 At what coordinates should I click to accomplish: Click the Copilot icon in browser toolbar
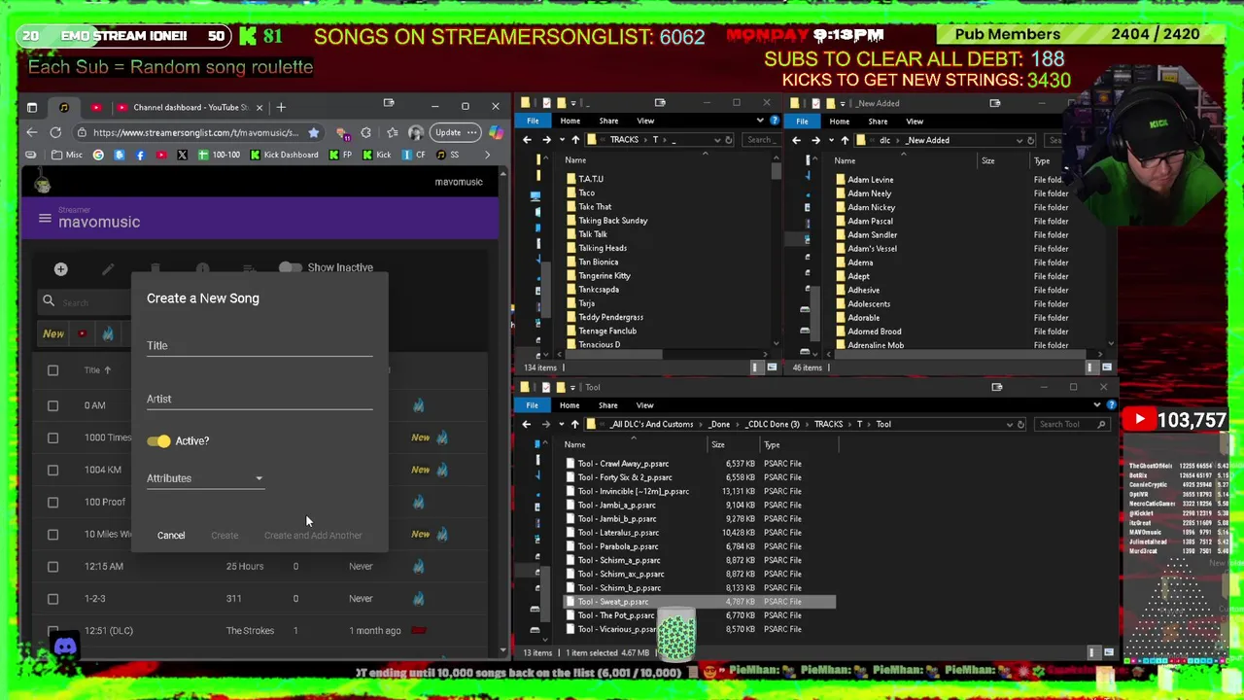(495, 132)
